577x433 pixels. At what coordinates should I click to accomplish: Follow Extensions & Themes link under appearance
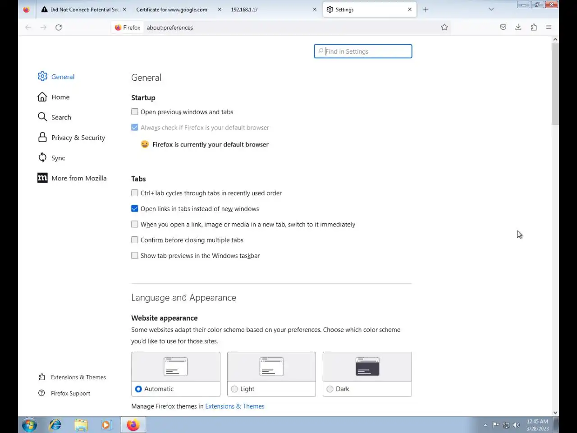(235, 406)
